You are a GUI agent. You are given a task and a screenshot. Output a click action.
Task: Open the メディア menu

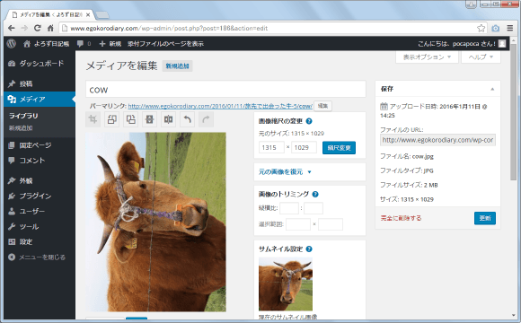(x=40, y=99)
